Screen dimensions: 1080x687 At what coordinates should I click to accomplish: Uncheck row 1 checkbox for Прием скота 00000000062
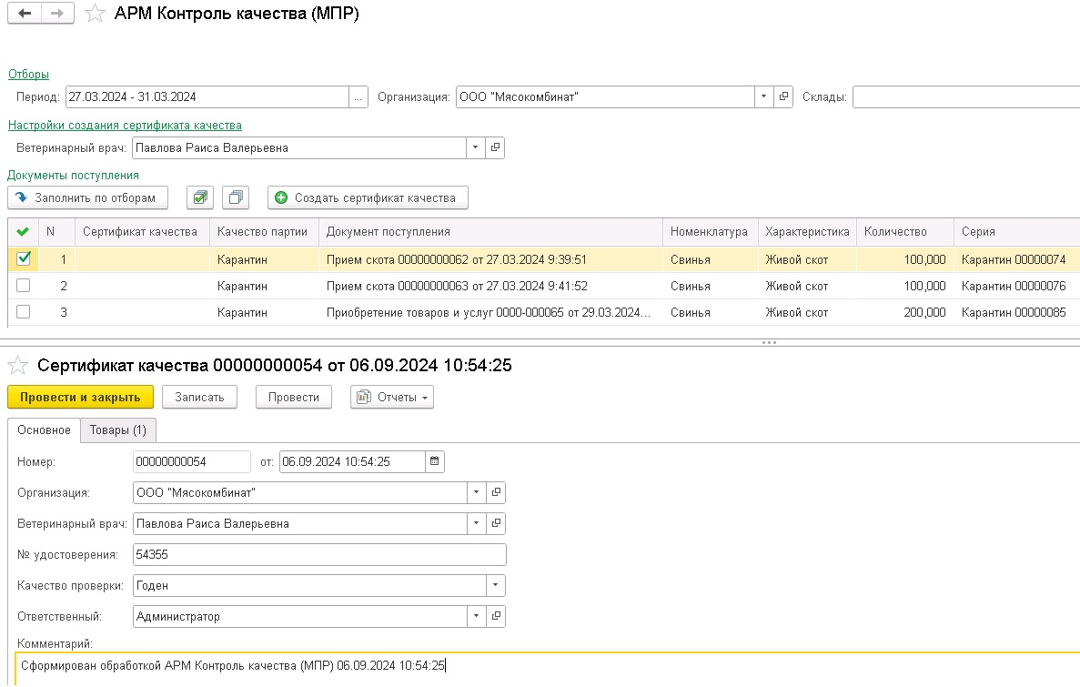[24, 259]
